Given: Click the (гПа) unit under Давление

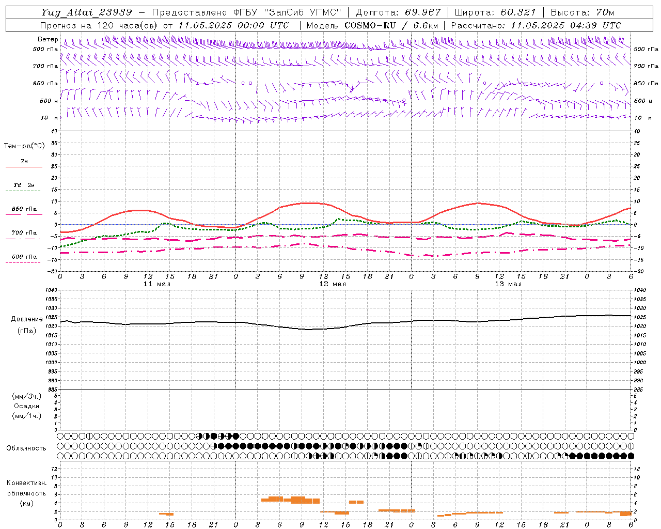Looking at the screenshot, I should tap(26, 331).
